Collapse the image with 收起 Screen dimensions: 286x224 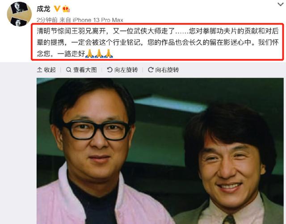pyautogui.click(x=46, y=70)
